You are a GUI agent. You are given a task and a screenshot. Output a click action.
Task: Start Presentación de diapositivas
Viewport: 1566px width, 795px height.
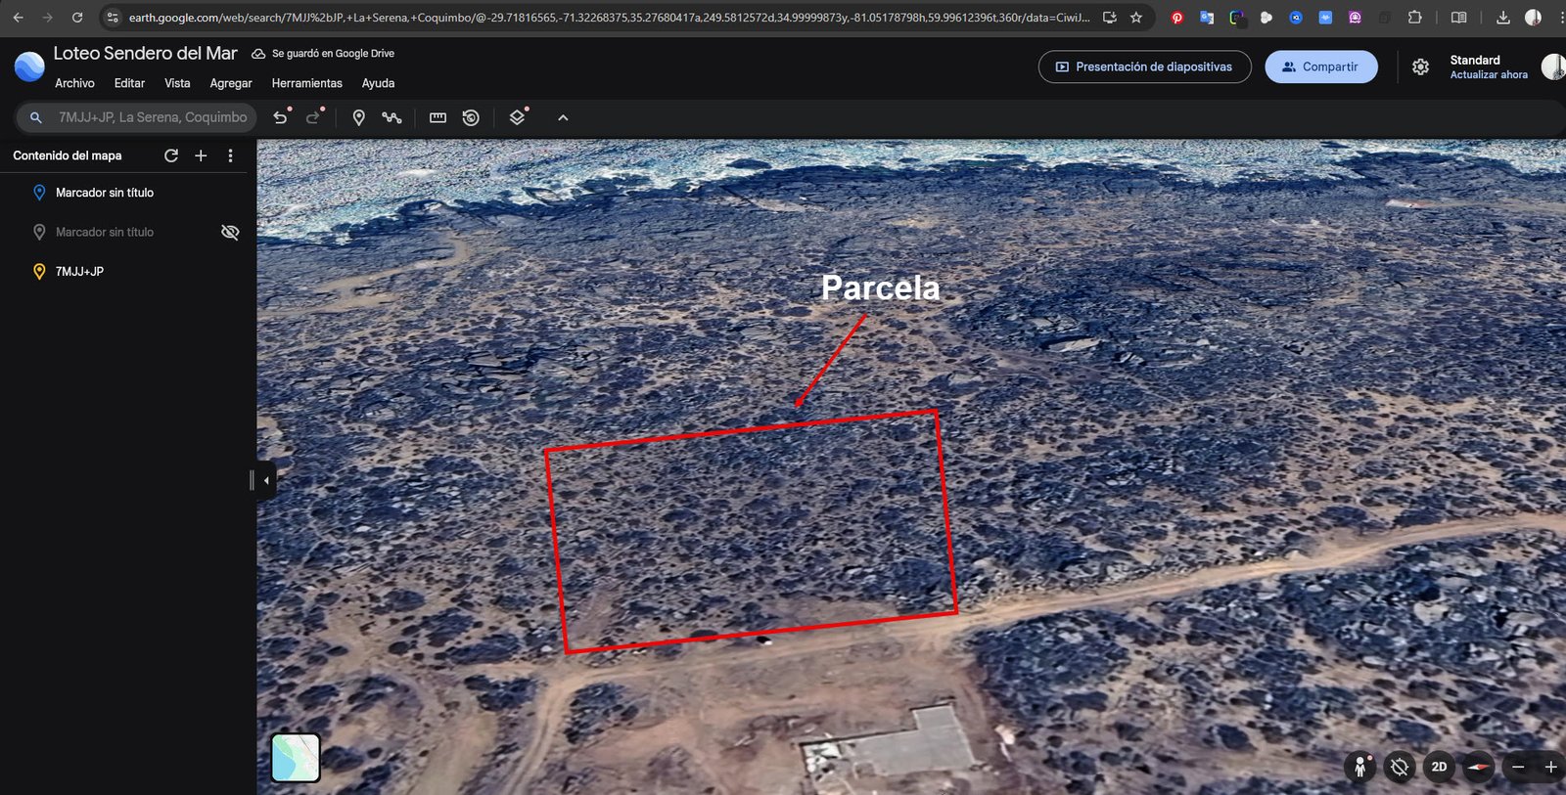1144,66
